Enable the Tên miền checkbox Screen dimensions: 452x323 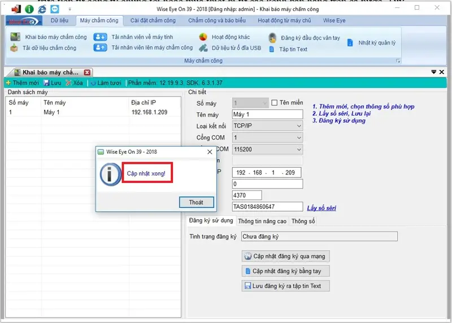(275, 103)
